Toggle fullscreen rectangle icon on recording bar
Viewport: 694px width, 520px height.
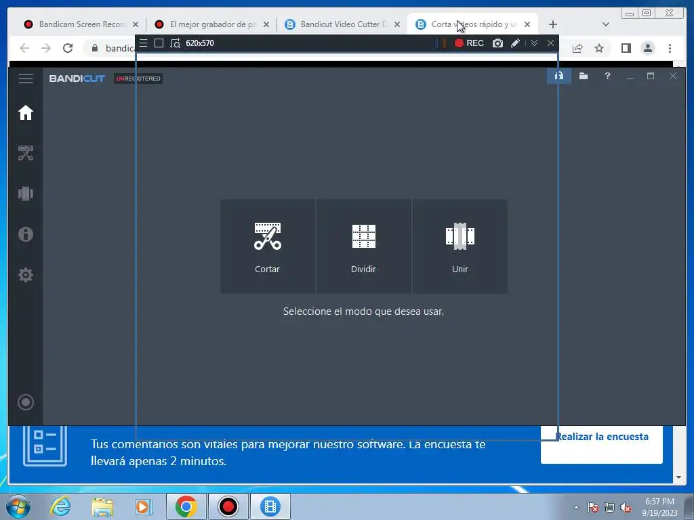(159, 43)
